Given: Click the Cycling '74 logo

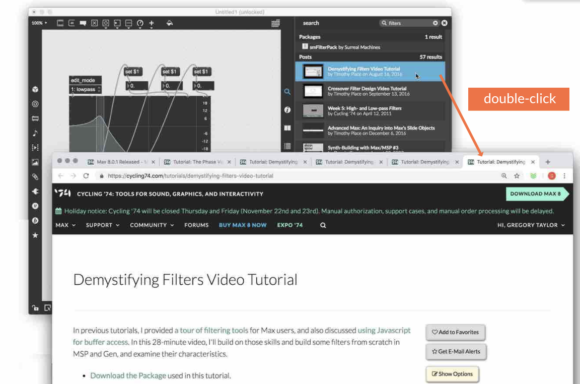Looking at the screenshot, I should point(63,193).
